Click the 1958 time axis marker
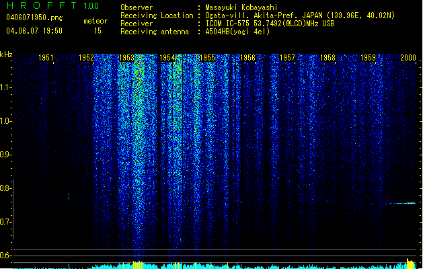This screenshot has width=423, height=269. click(328, 57)
